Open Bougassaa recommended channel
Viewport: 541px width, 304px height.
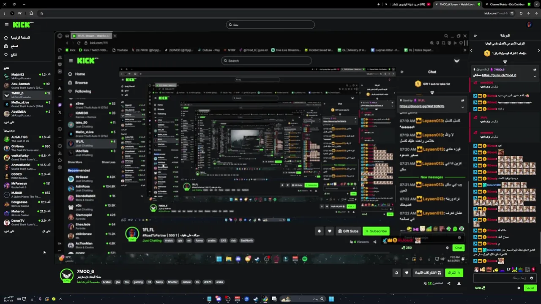tap(27, 204)
